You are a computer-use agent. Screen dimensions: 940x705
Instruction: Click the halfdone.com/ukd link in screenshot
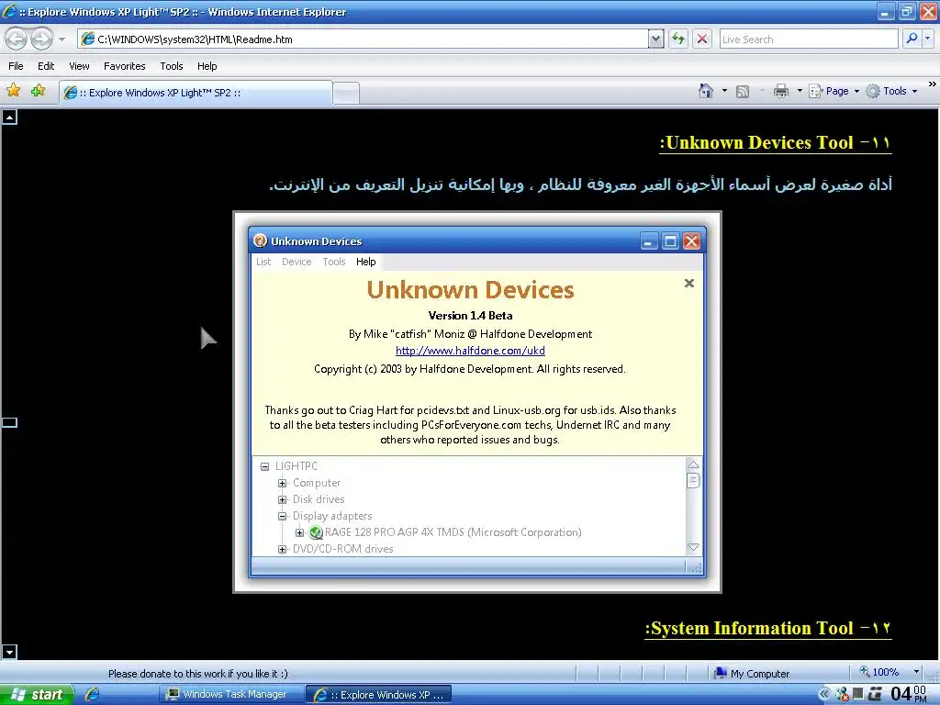470,351
